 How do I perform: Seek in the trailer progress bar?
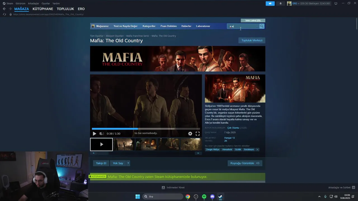(146, 129)
